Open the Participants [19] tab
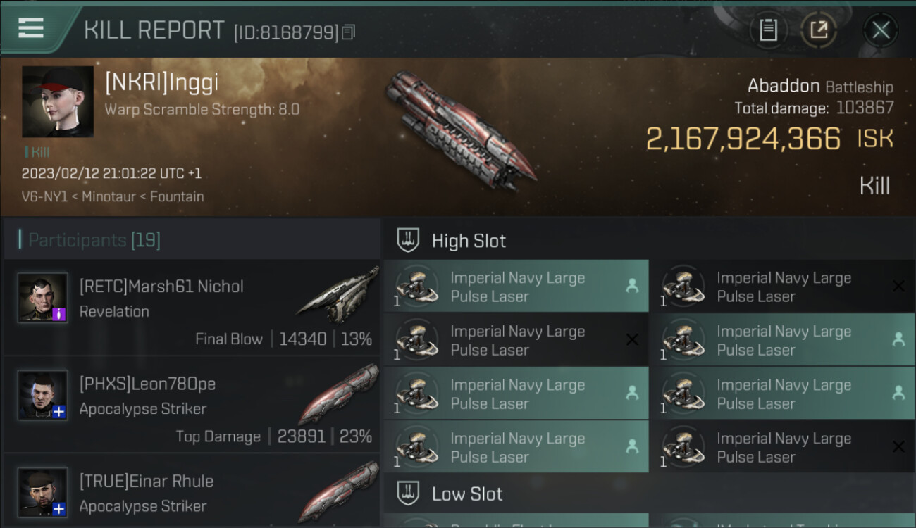The image size is (916, 528). tap(94, 240)
